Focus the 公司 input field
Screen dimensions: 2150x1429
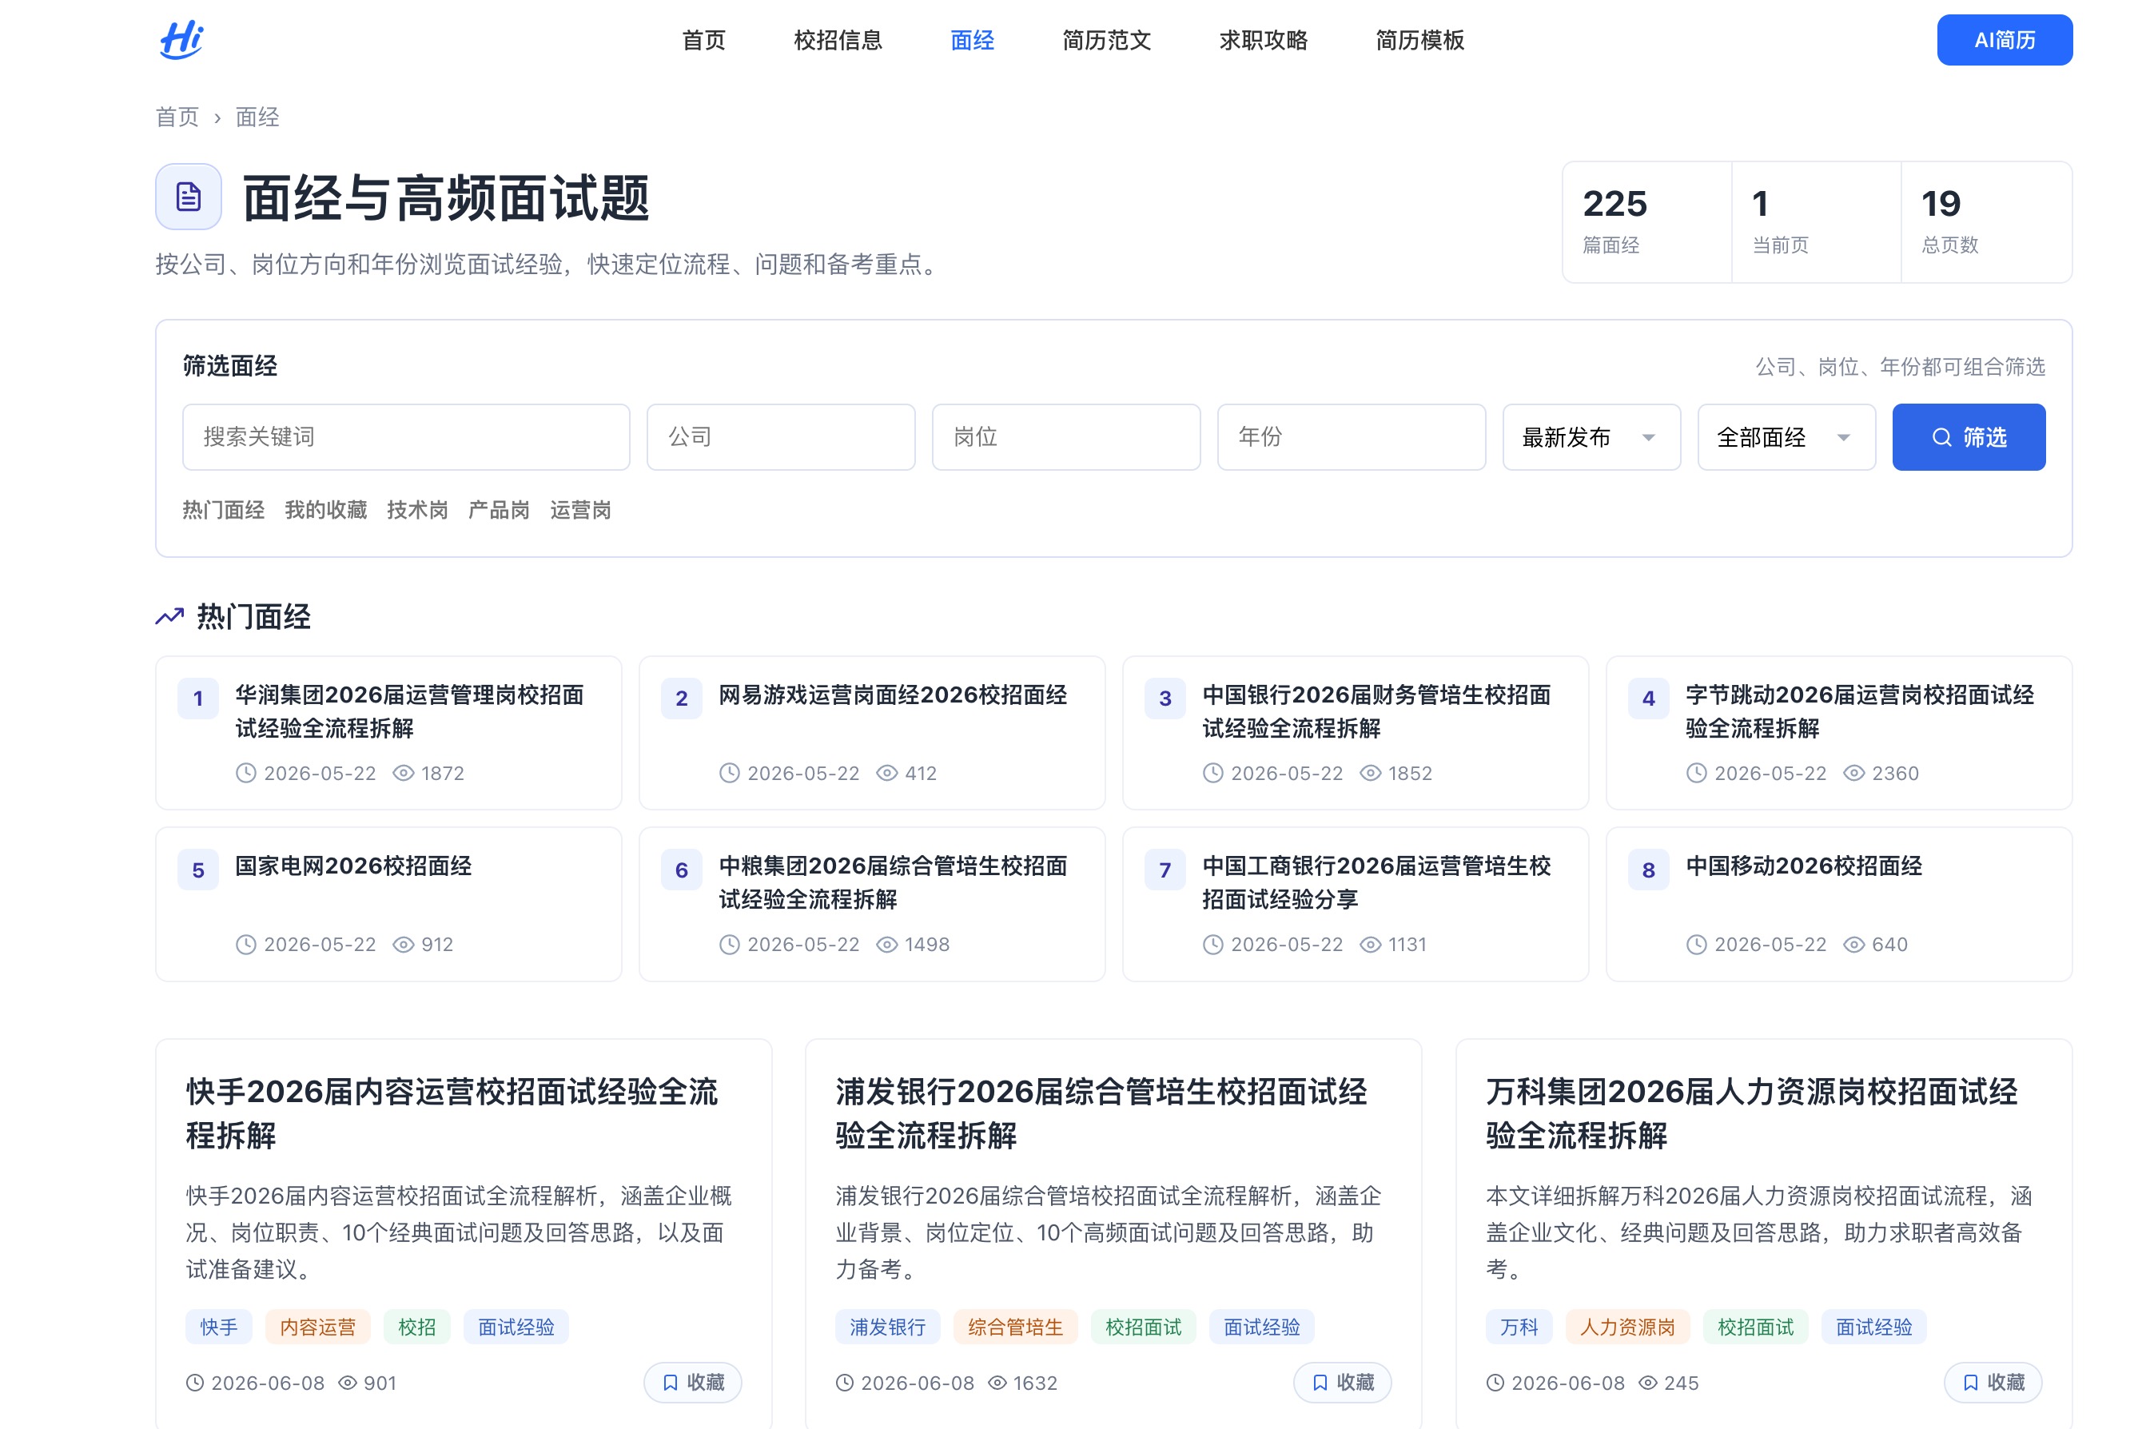pyautogui.click(x=780, y=437)
